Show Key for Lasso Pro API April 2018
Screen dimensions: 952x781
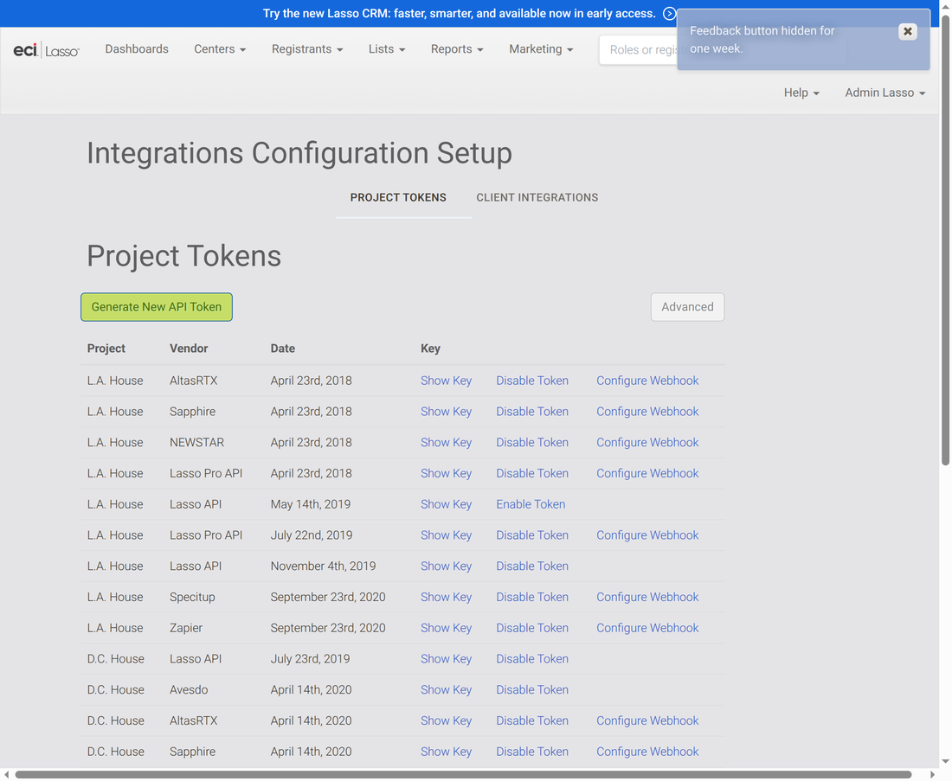447,474
